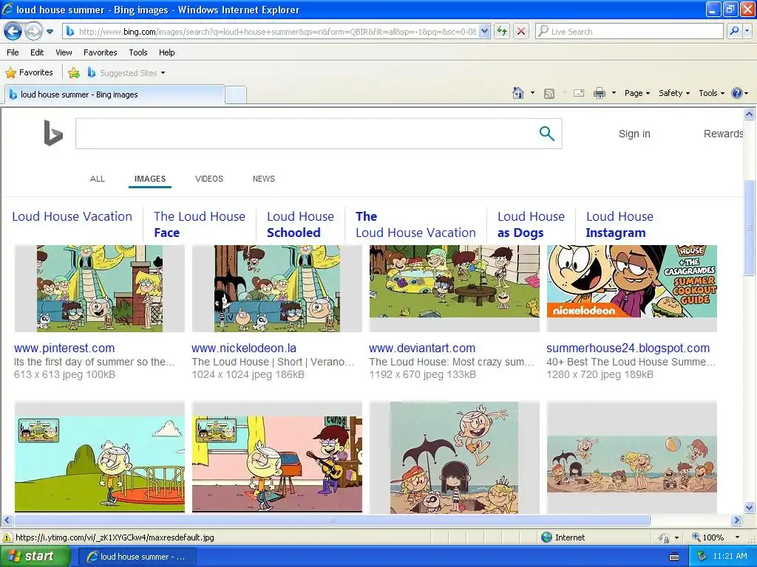Go to the Home page icon
Viewport: 757px width, 567px height.
point(518,93)
